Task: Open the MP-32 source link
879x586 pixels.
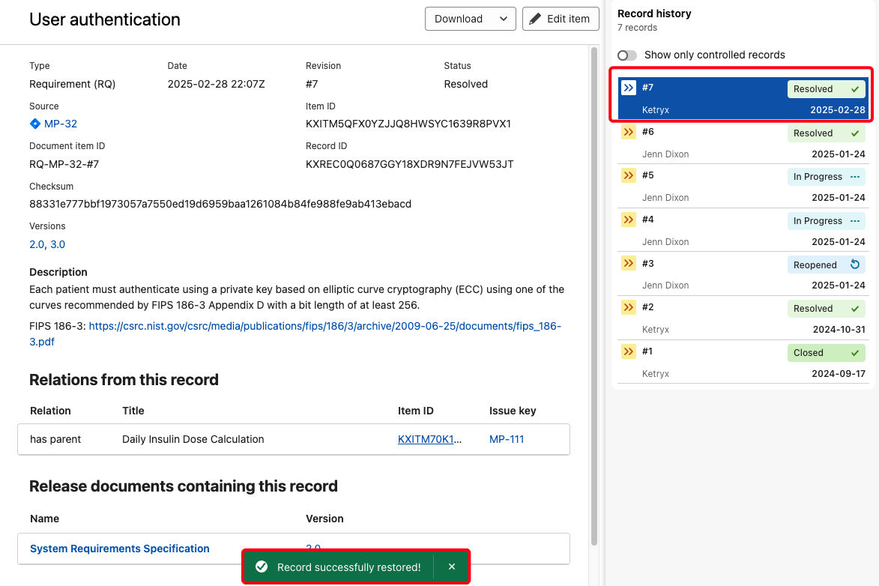Action: coord(61,124)
